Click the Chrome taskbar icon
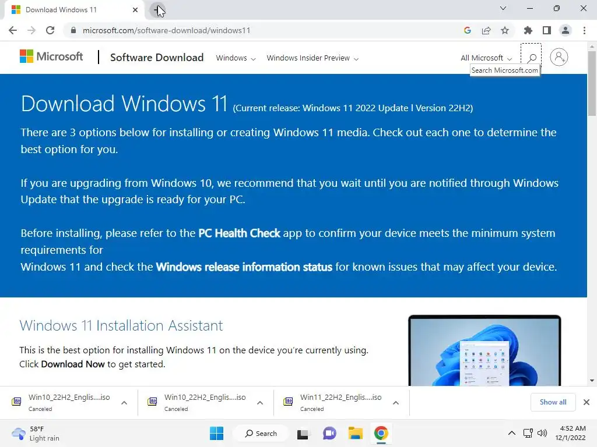The height and width of the screenshot is (447, 597). (381, 433)
